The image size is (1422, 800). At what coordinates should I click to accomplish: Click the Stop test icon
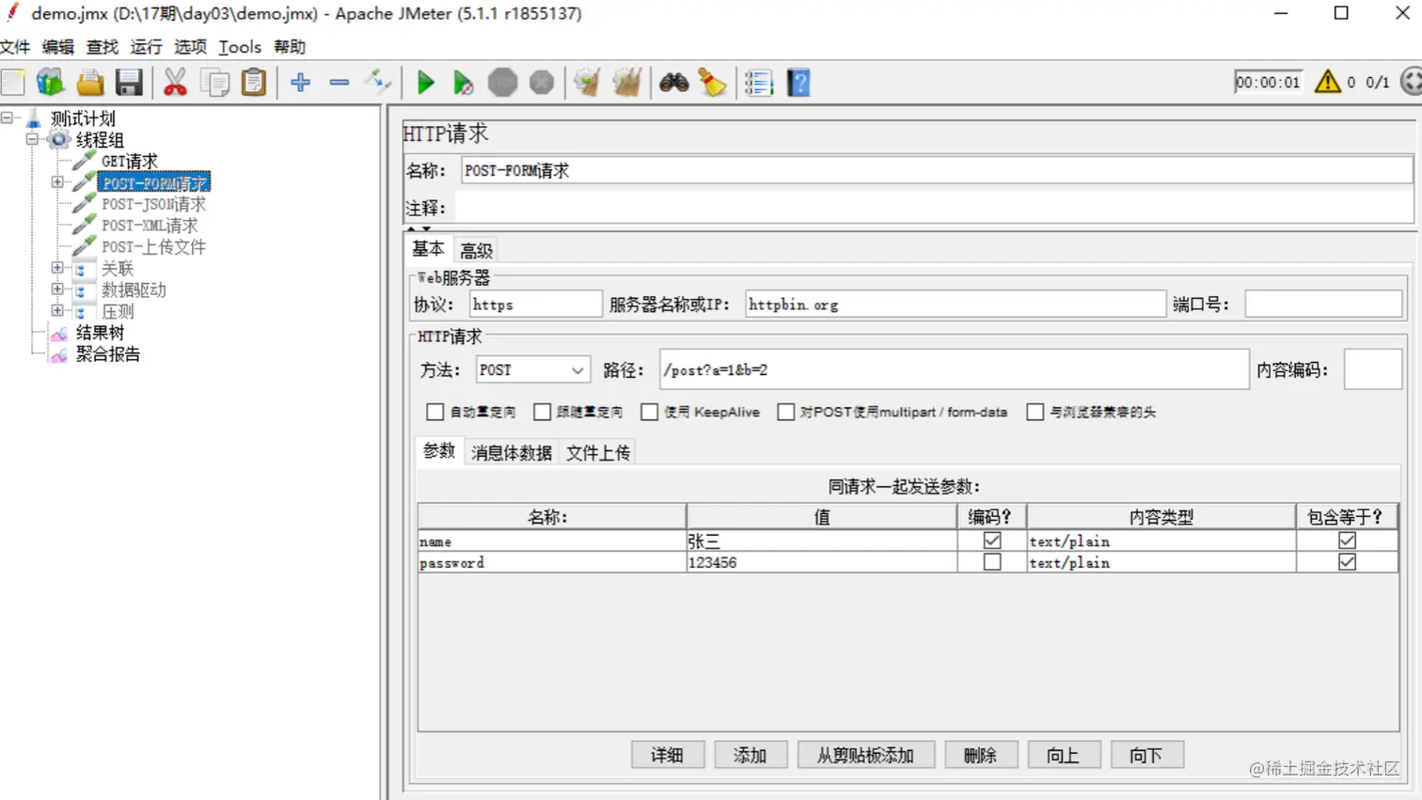tap(503, 83)
